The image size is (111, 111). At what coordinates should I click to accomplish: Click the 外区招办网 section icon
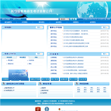(x=77, y=84)
